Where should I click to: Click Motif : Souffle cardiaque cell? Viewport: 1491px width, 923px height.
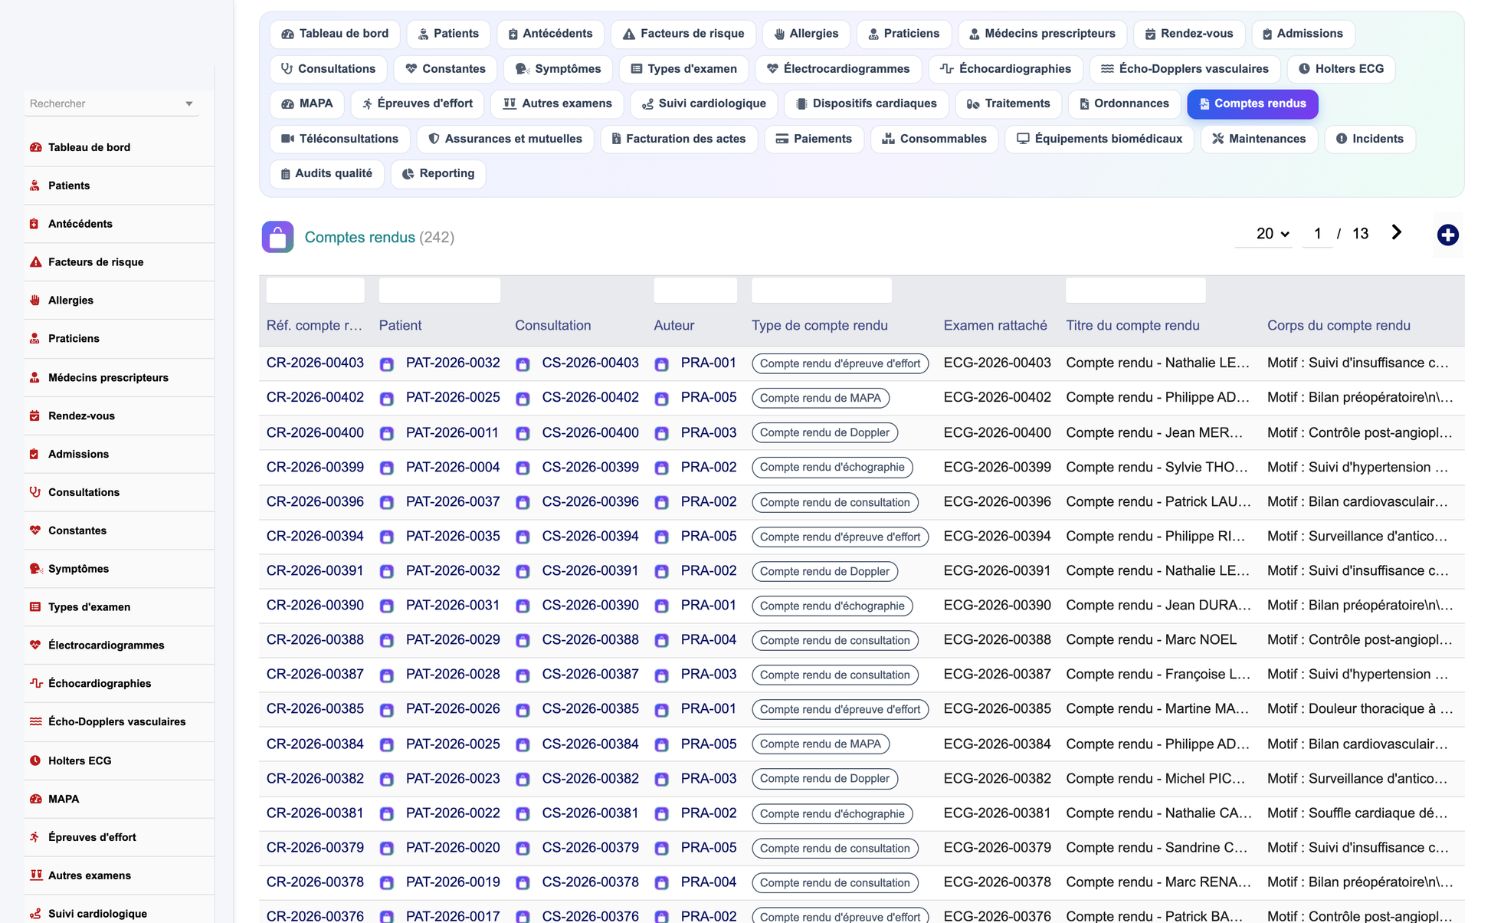tap(1357, 813)
